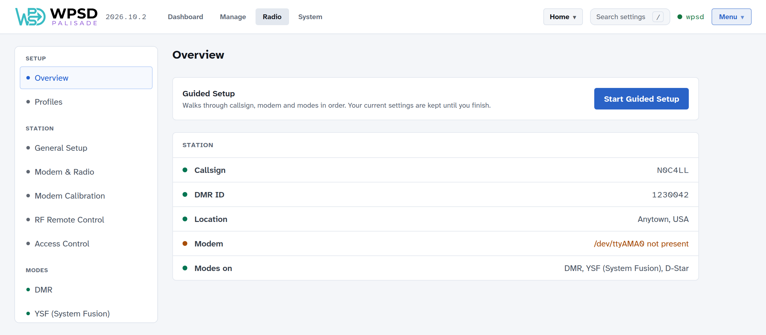
Task: Open Access Control settings
Action: click(86, 243)
